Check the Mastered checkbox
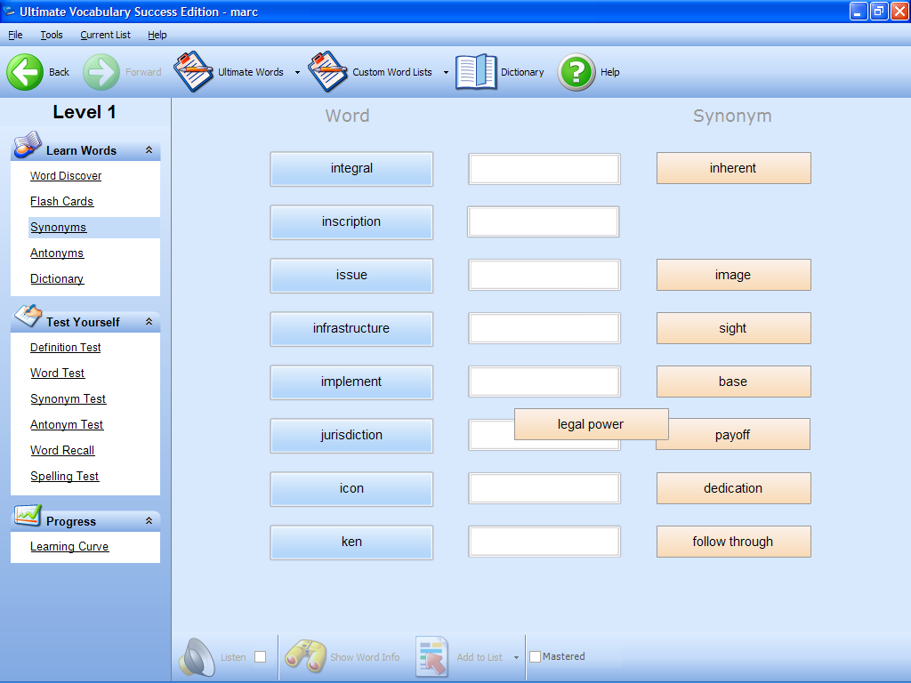 tap(535, 657)
